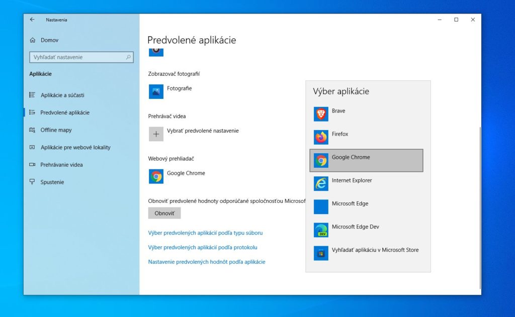This screenshot has width=515, height=317.
Task: Click Aplikácie pre webové lokality icon
Action: click(32, 147)
